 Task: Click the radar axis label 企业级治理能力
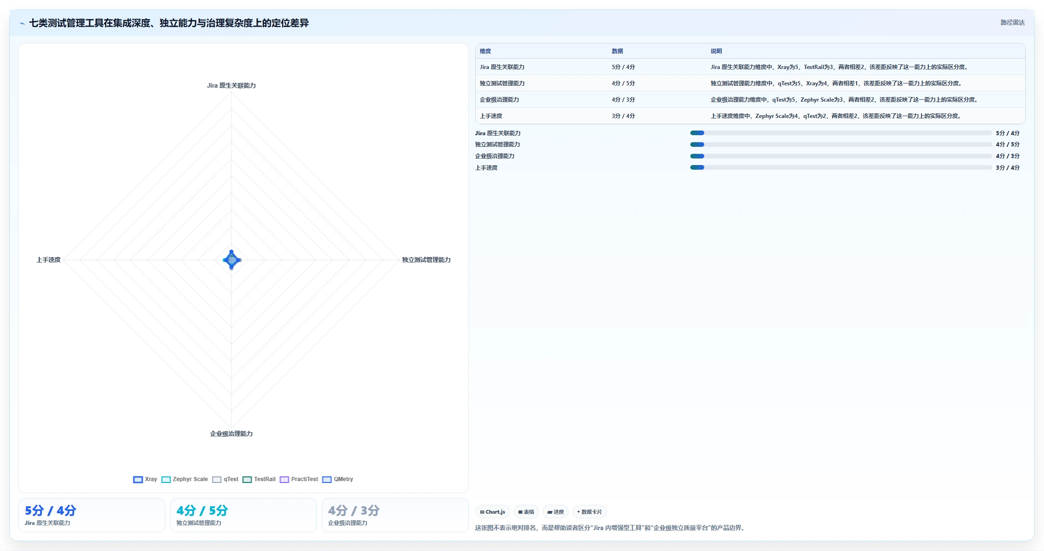click(231, 434)
